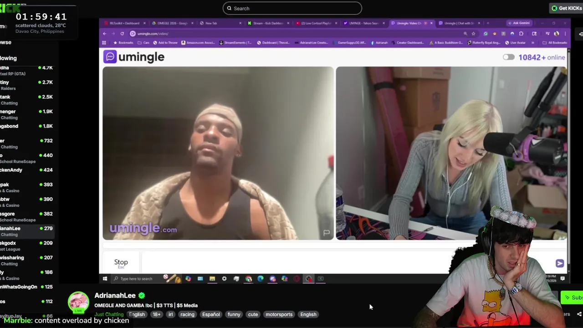Open the Windows Start menu
583x328 pixels.
tap(105, 279)
